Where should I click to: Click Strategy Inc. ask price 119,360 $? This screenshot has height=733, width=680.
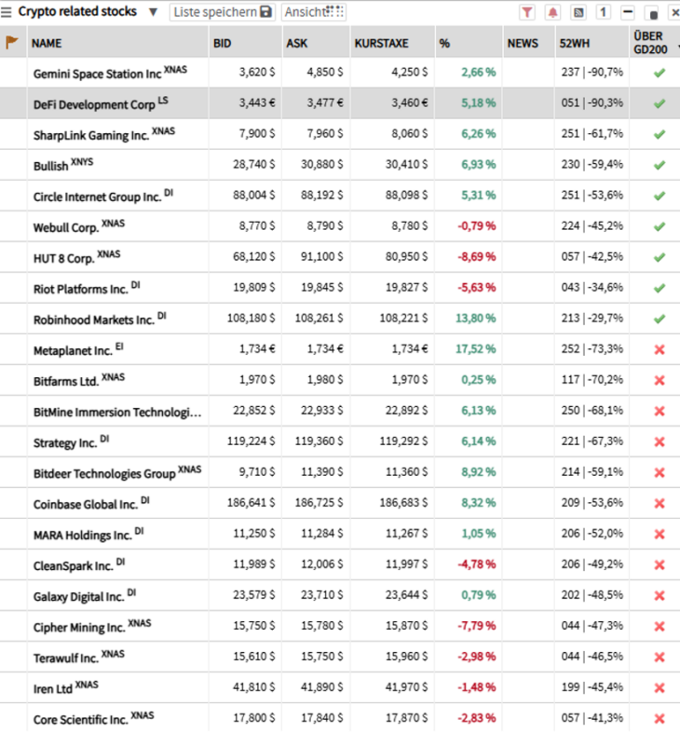(x=319, y=441)
